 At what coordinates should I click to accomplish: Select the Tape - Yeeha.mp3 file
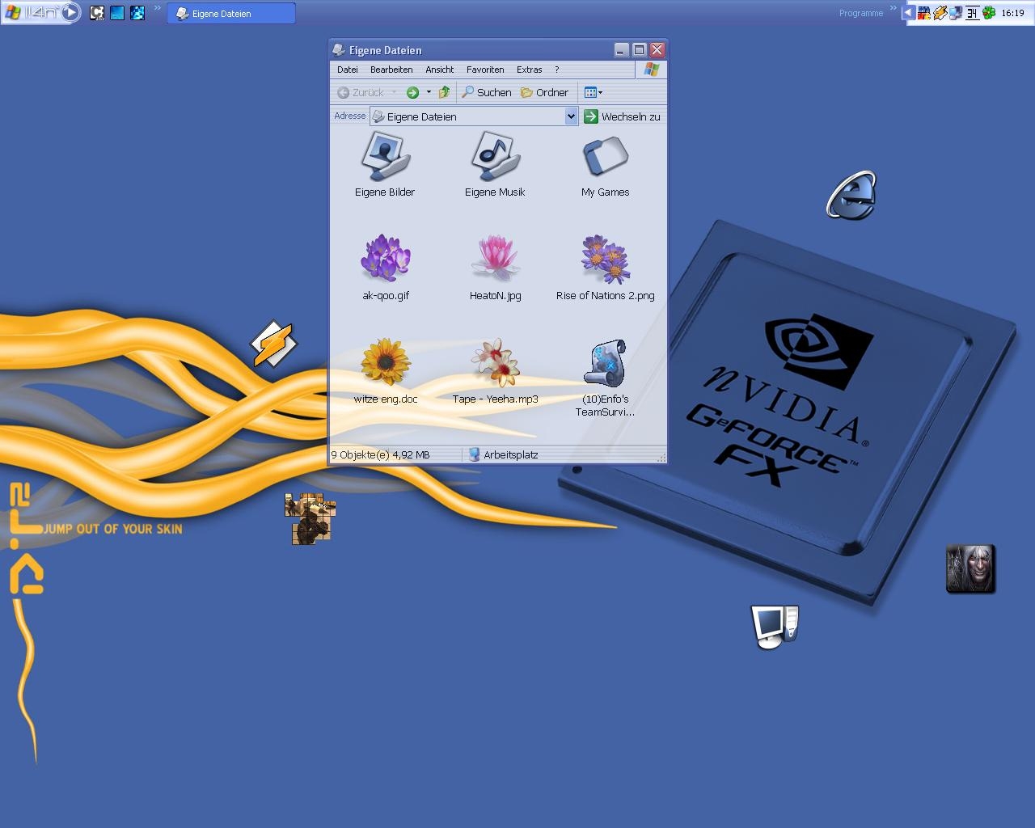(495, 371)
